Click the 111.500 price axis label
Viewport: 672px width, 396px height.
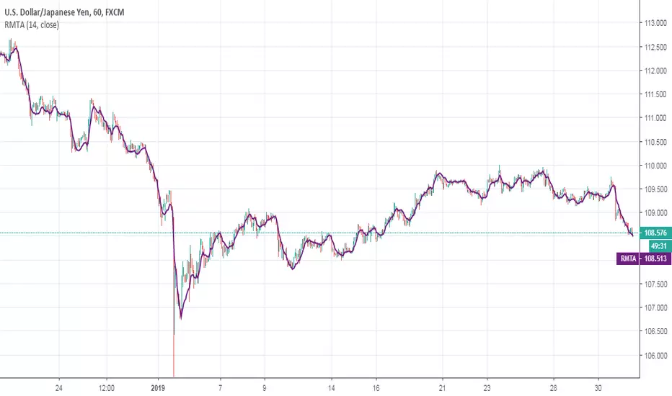655,94
